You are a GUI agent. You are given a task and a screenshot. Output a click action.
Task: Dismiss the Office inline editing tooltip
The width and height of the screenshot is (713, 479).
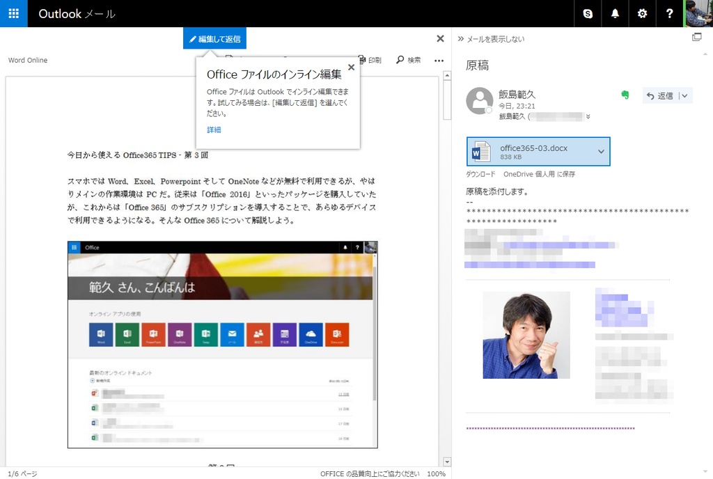click(351, 68)
